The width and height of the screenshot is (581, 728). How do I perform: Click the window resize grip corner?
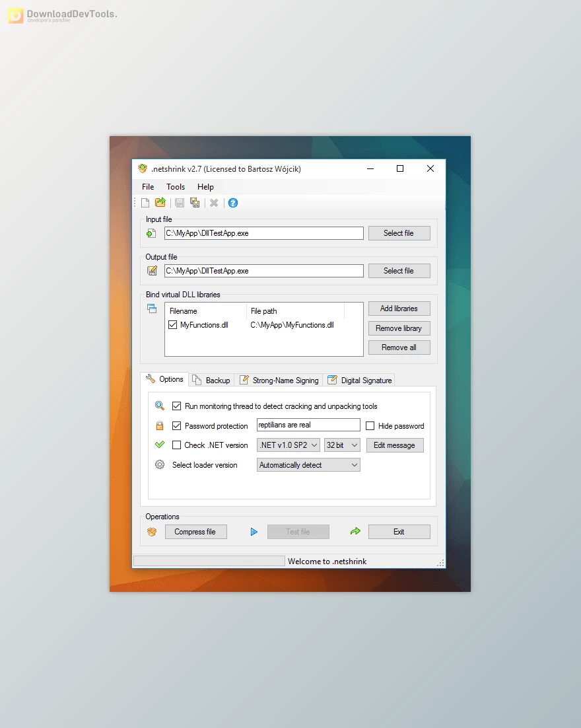(x=440, y=563)
